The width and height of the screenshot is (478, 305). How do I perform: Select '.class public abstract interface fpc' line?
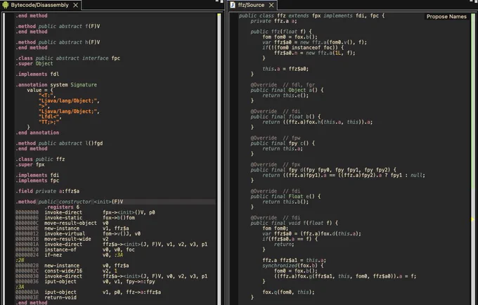tap(67, 58)
